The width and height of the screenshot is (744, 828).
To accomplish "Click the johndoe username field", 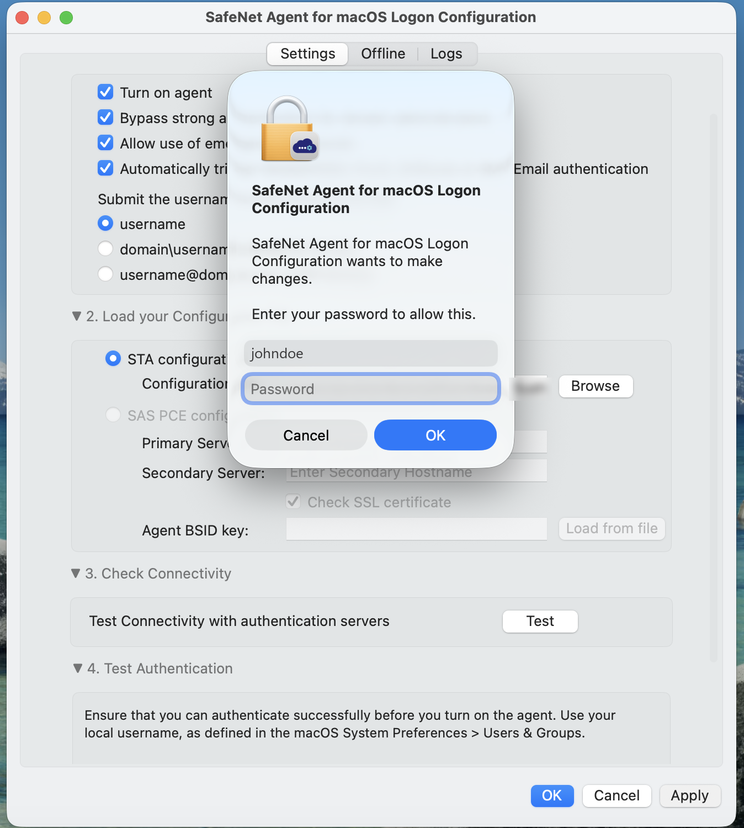I will tap(371, 353).
